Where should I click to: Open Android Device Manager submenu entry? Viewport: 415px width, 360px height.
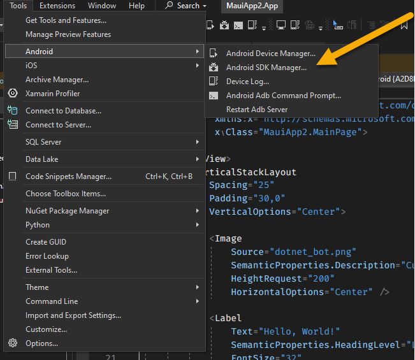pyautogui.click(x=291, y=53)
